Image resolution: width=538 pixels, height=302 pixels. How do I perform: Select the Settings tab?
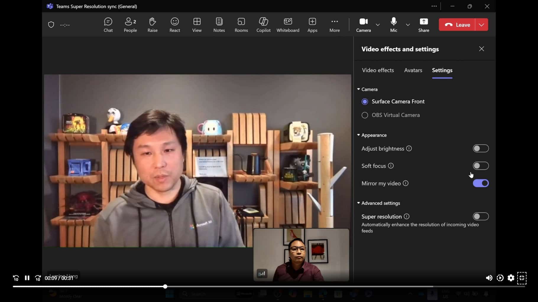442,70
